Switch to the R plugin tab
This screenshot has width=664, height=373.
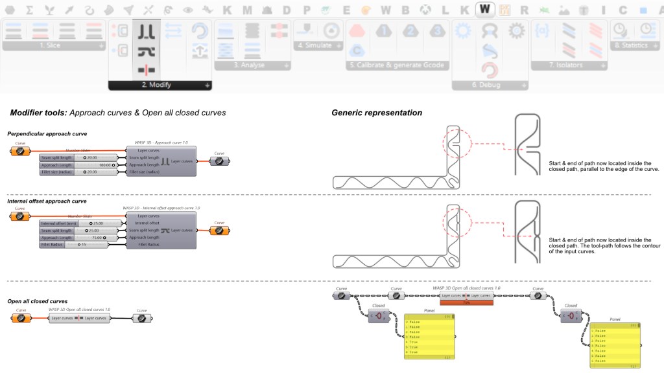[524, 10]
